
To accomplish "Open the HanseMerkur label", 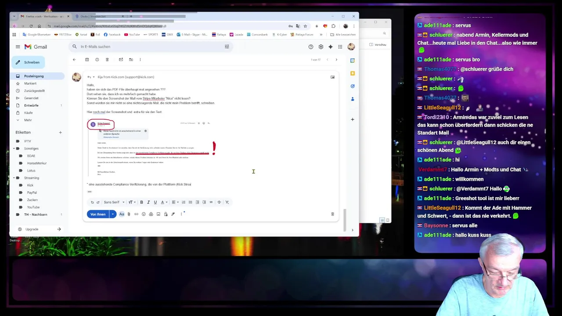I will click(36, 163).
